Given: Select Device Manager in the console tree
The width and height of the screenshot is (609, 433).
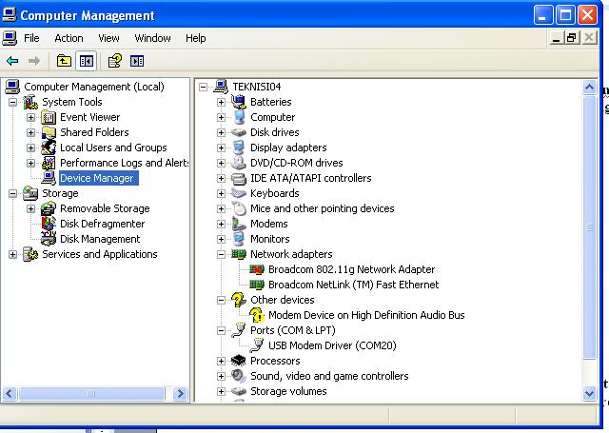Looking at the screenshot, I should tap(97, 178).
